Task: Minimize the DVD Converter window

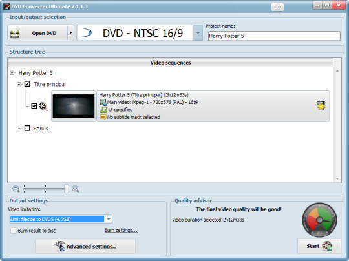Action: 317,5
